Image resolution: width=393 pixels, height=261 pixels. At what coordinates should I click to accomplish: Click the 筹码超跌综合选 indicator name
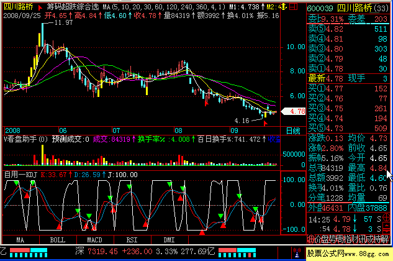point(73,7)
